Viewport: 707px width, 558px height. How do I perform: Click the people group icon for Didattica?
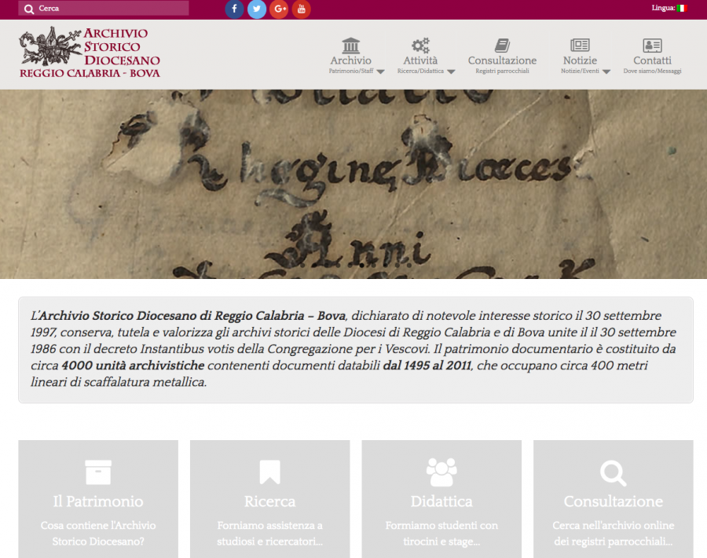[x=441, y=472]
